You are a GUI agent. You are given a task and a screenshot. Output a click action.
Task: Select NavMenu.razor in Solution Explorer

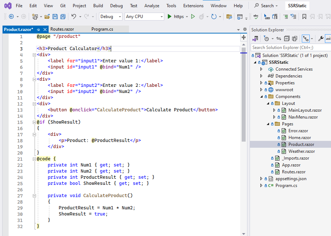[x=303, y=117]
